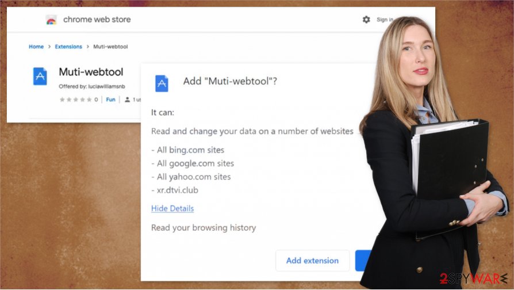Click the Muti-webtool extension icon on store page
The height and width of the screenshot is (290, 514).
point(40,76)
